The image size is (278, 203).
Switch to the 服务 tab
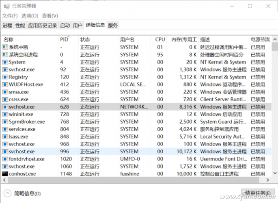click(x=113, y=26)
